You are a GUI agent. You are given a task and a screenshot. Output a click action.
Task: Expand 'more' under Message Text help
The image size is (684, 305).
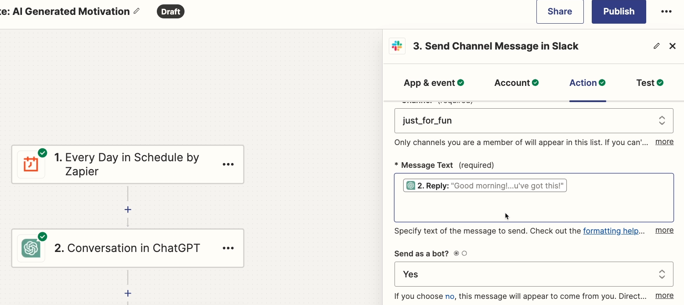pyautogui.click(x=664, y=230)
